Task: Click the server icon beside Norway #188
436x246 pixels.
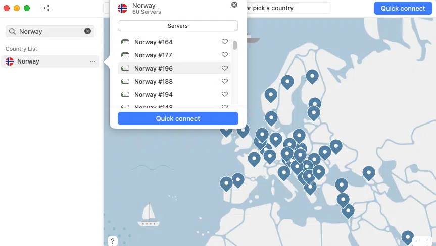Action: coord(125,81)
